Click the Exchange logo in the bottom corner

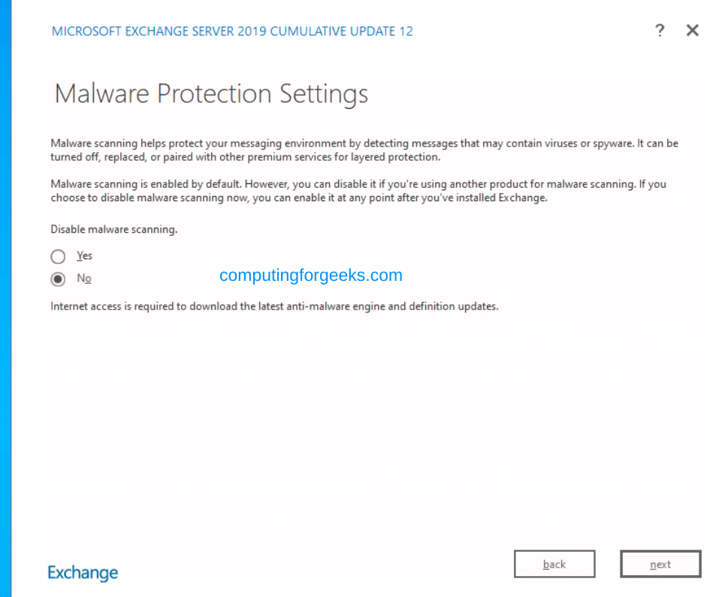82,571
